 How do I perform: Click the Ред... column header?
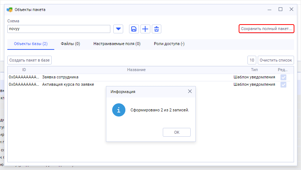coord(283,70)
